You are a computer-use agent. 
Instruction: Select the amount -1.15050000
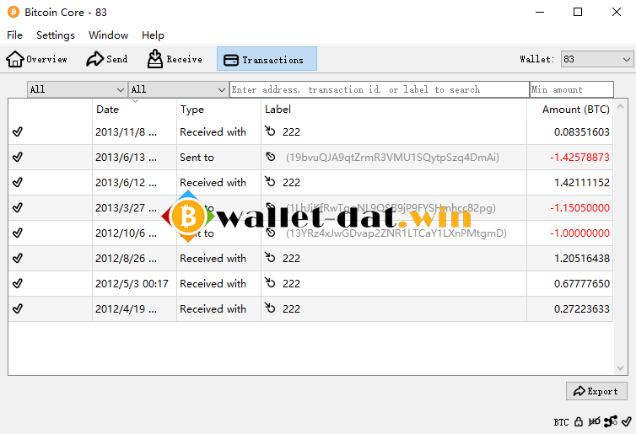[579, 208]
